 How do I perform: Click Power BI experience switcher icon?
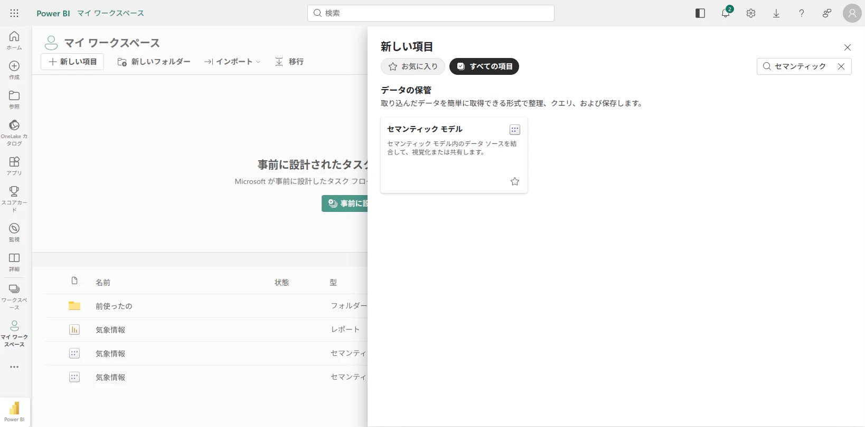(15, 412)
